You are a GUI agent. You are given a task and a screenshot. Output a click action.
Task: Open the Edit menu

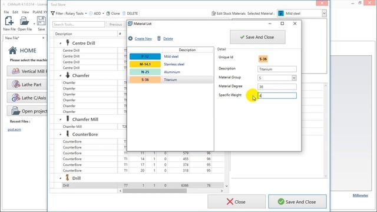click(15, 12)
